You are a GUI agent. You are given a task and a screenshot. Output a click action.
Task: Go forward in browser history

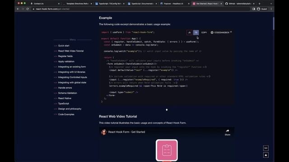click(x=23, y=9)
